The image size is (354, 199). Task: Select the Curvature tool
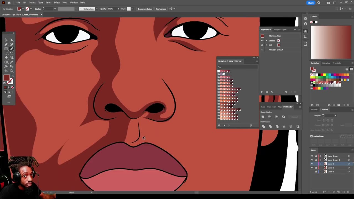[12, 44]
